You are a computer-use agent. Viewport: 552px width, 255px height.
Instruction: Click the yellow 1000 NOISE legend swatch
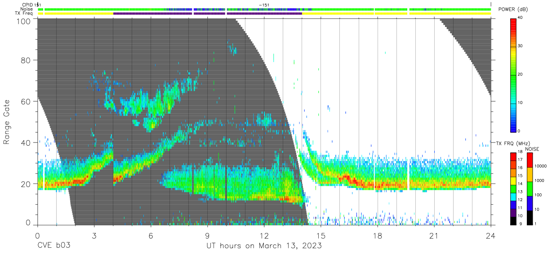[x=529, y=174]
